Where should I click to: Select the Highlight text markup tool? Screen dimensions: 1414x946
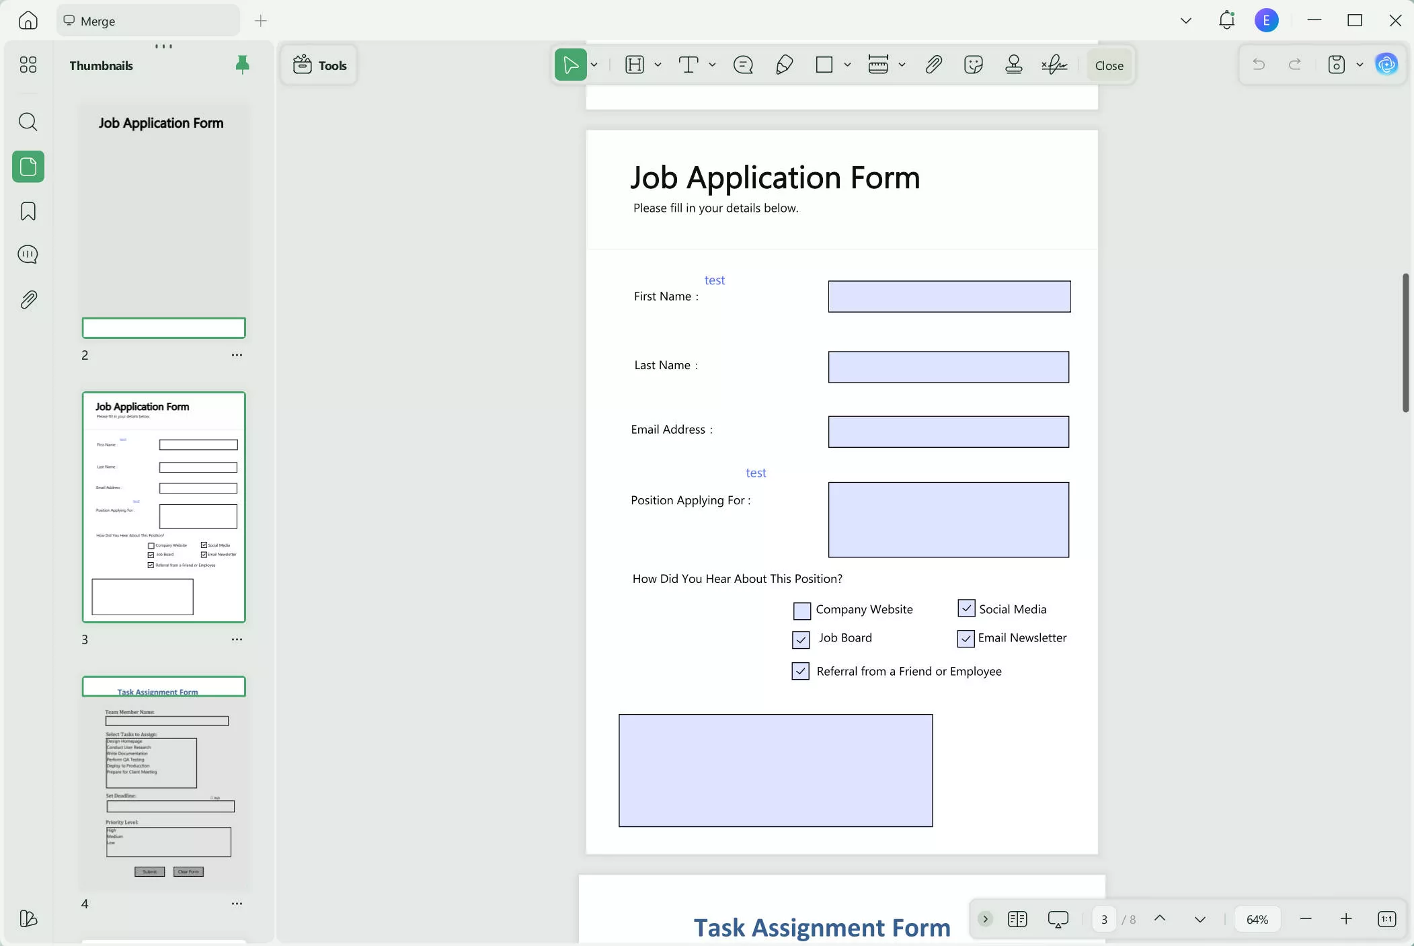(x=635, y=65)
